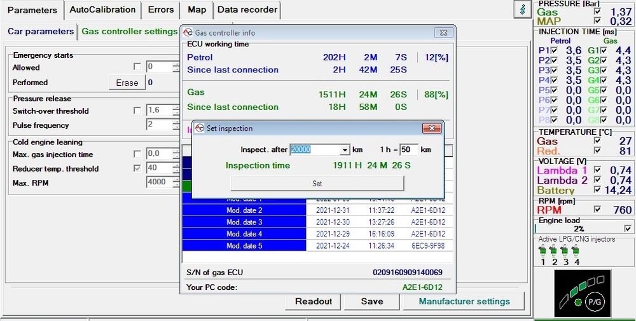Screen dimensions: 636x321
Task: Click LPG injector 4 icon
Action: (x=576, y=252)
